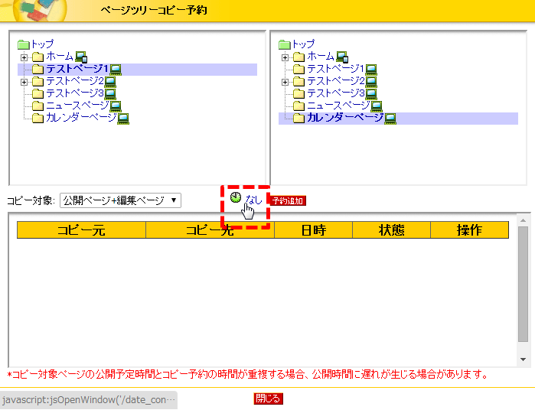This screenshot has width=535, height=410.
Task: Click the 操作 column header
Action: pos(469,230)
